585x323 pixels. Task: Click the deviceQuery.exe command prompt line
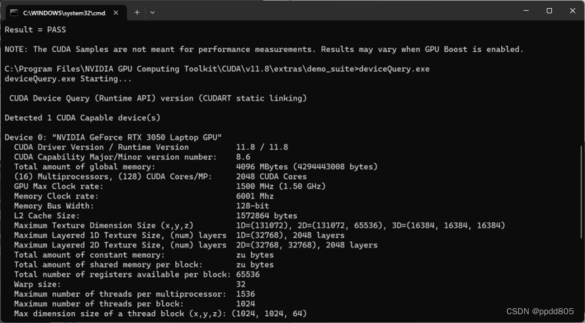217,69
